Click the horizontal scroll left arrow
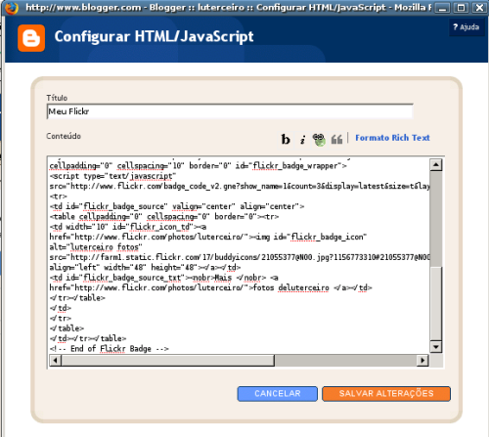This screenshot has height=437, width=489. click(55, 361)
